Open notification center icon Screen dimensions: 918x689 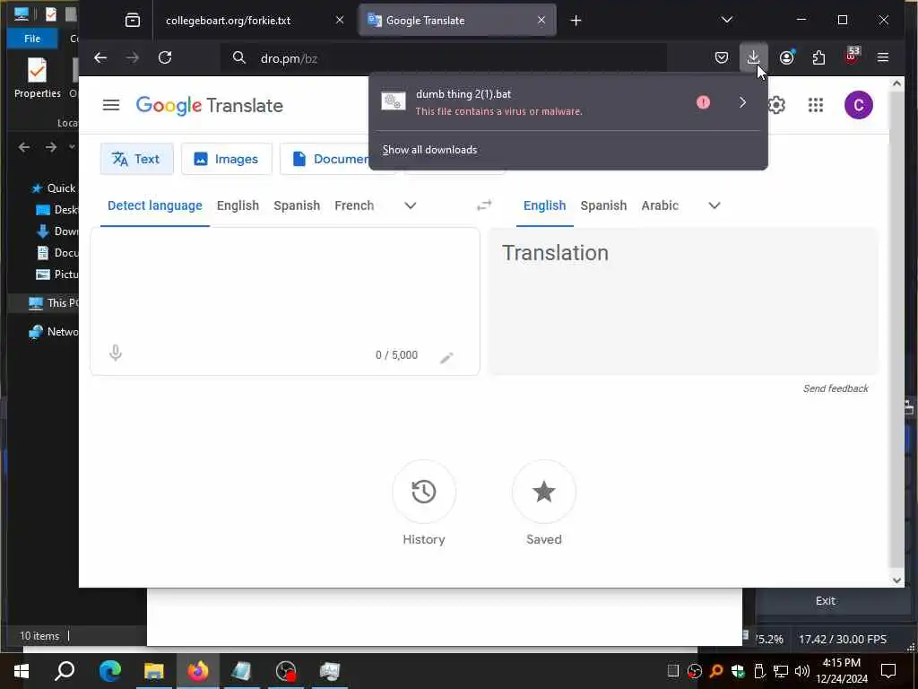(888, 671)
